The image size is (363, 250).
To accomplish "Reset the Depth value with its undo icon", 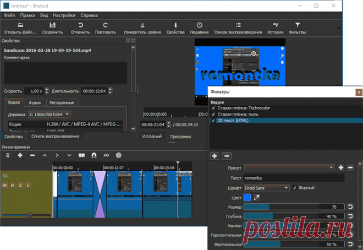I will tap(350, 216).
